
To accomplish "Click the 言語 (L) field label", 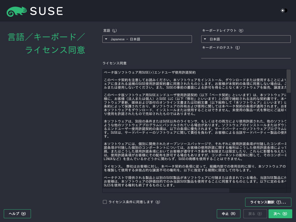I will coord(110,31).
